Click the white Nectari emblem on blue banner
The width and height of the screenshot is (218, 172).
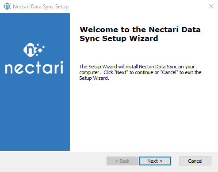point(30,50)
